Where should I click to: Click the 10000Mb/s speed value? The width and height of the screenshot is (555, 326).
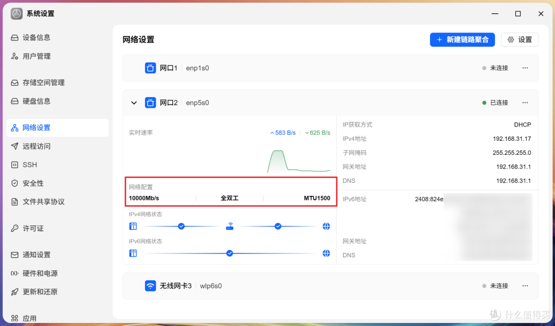tap(144, 198)
